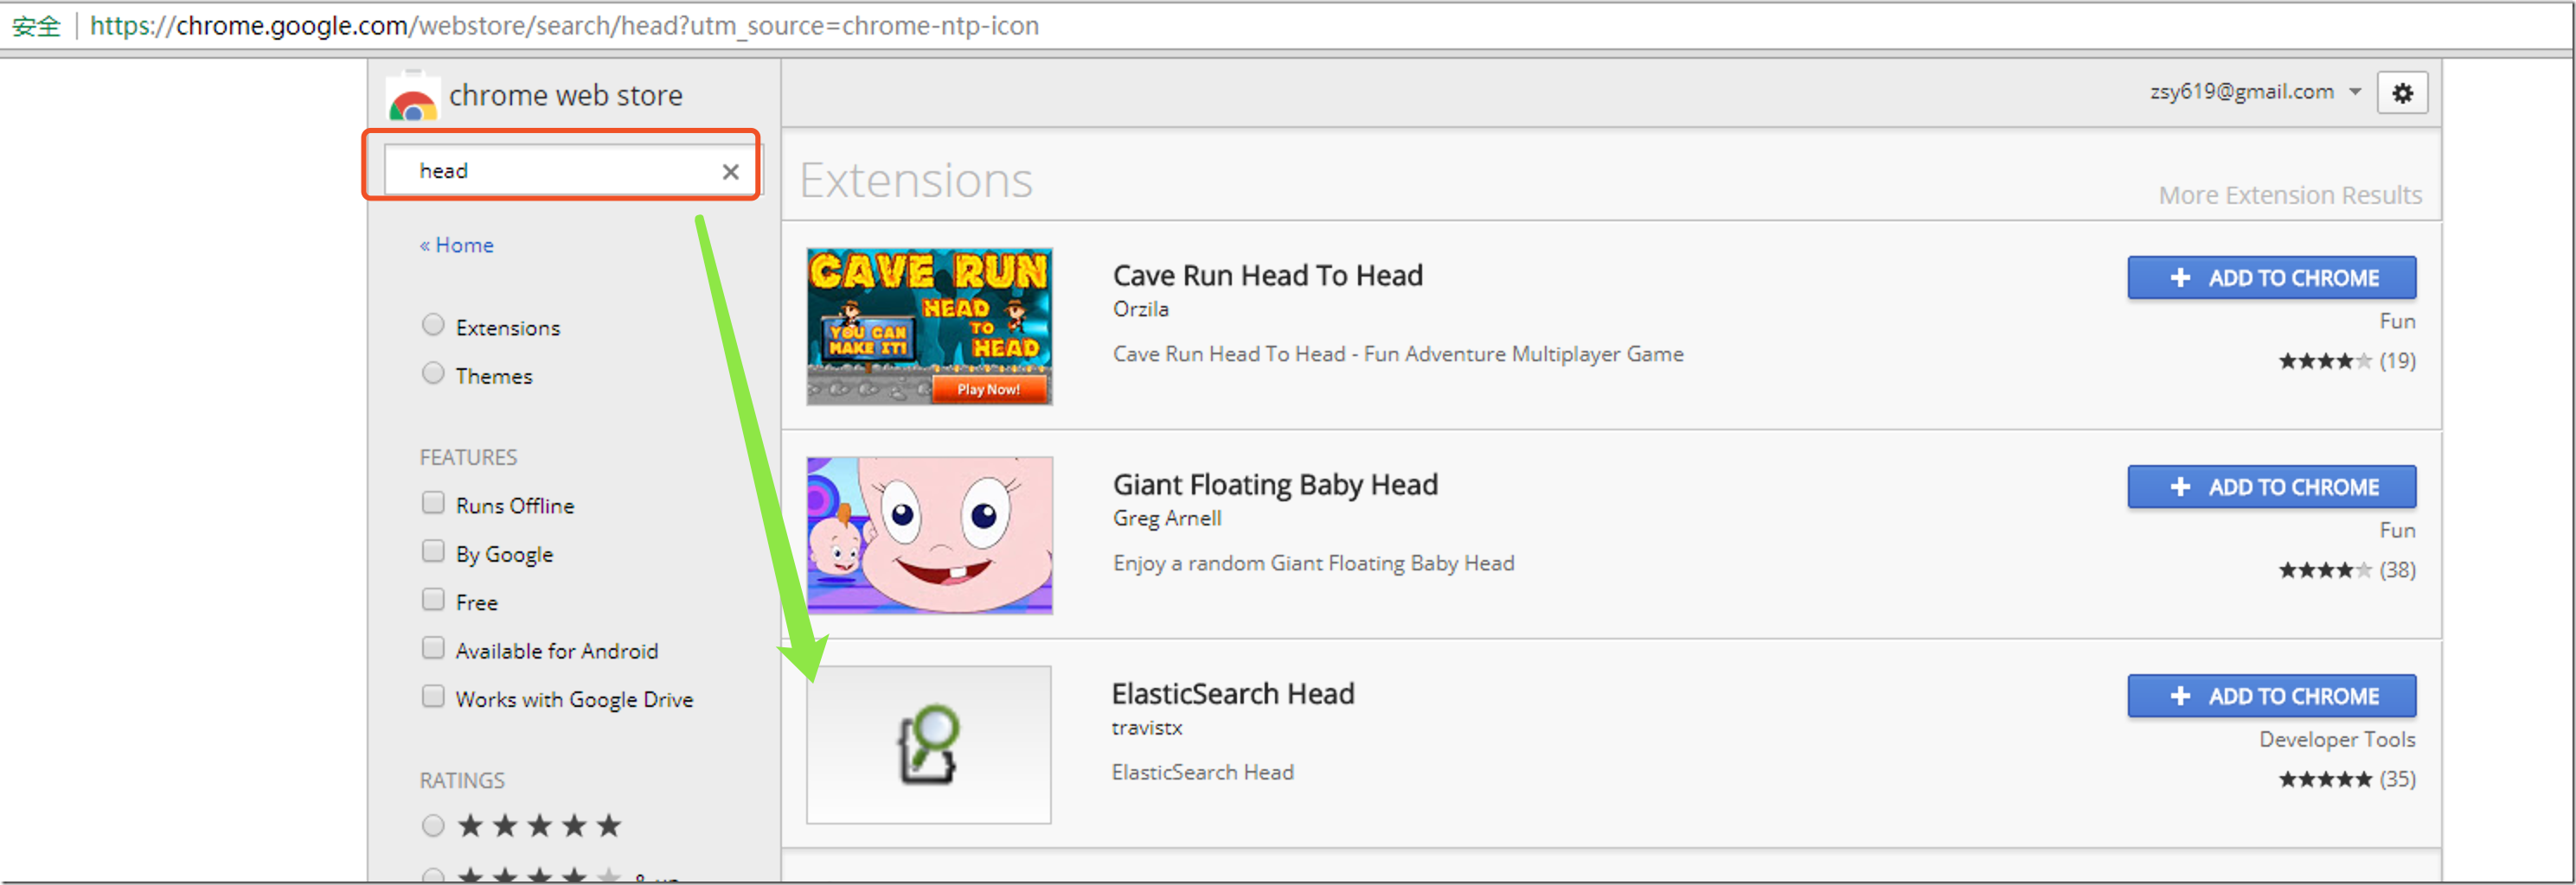Select the five-star rating radio button

(432, 826)
